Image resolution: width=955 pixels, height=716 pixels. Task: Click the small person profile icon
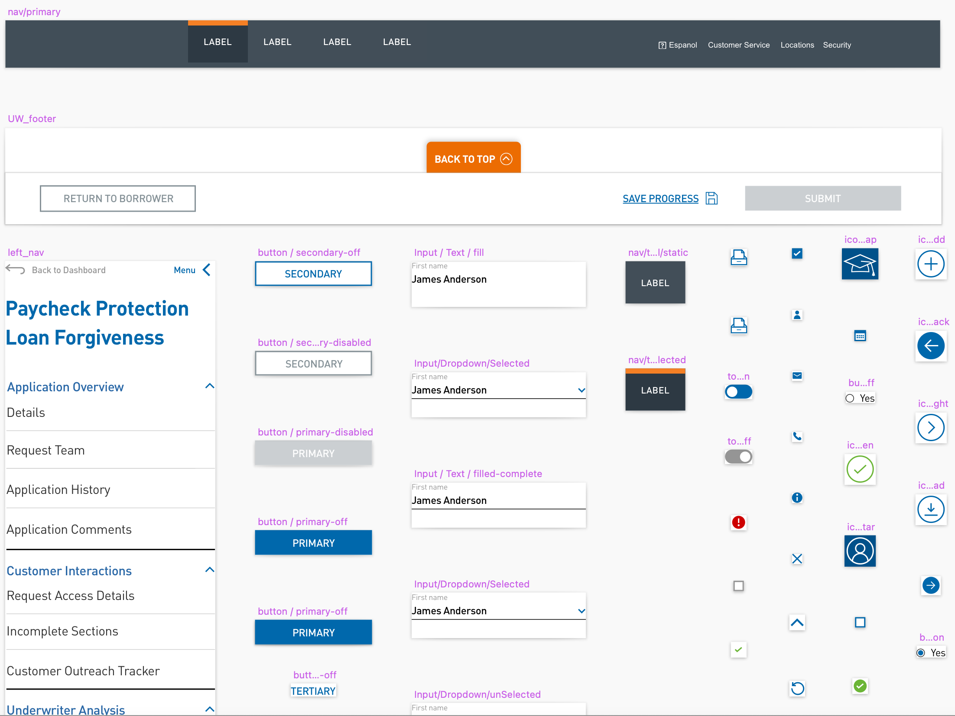tap(797, 315)
